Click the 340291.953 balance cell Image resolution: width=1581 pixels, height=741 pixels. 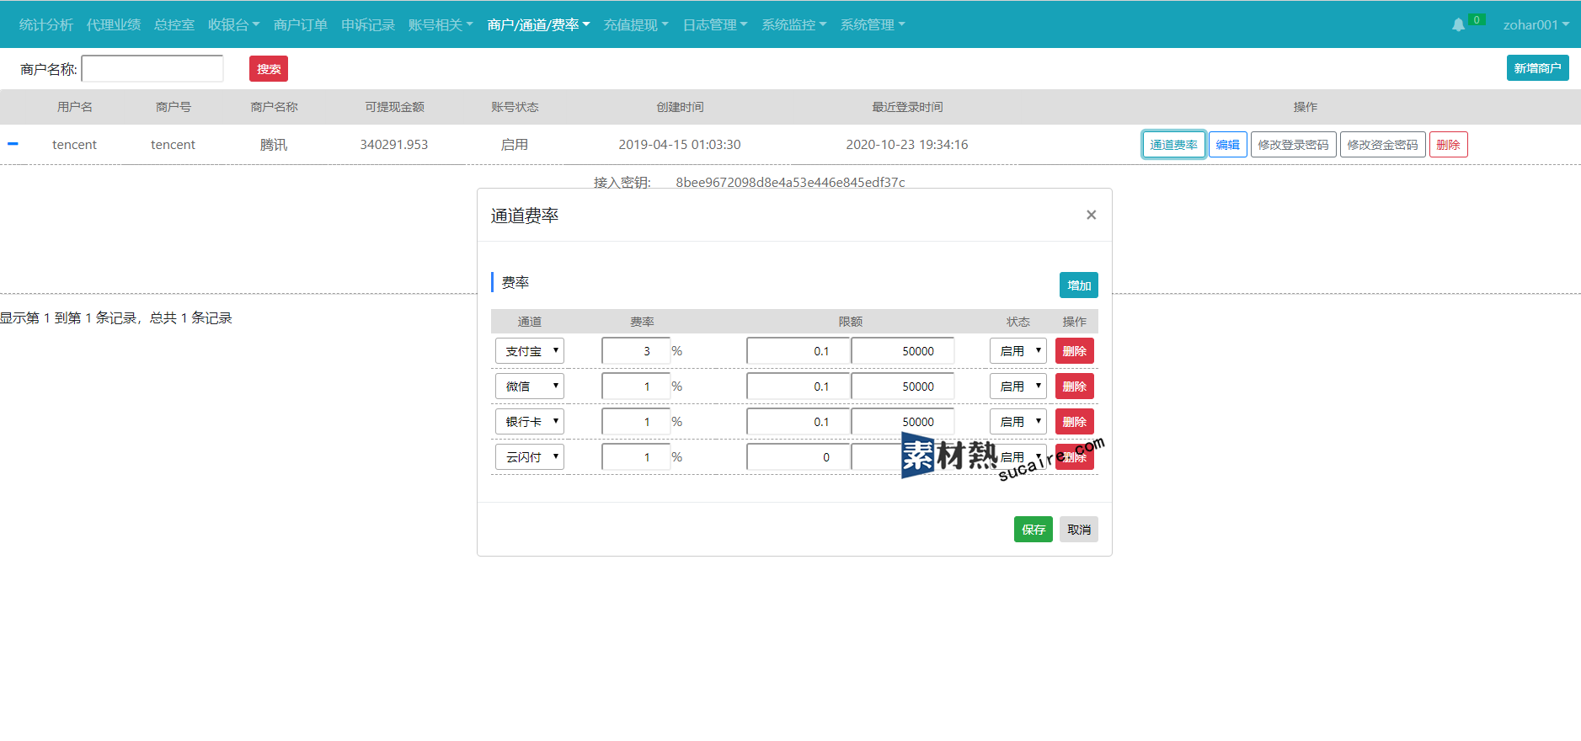click(x=394, y=145)
